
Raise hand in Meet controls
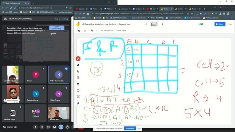(x=67, y=127)
